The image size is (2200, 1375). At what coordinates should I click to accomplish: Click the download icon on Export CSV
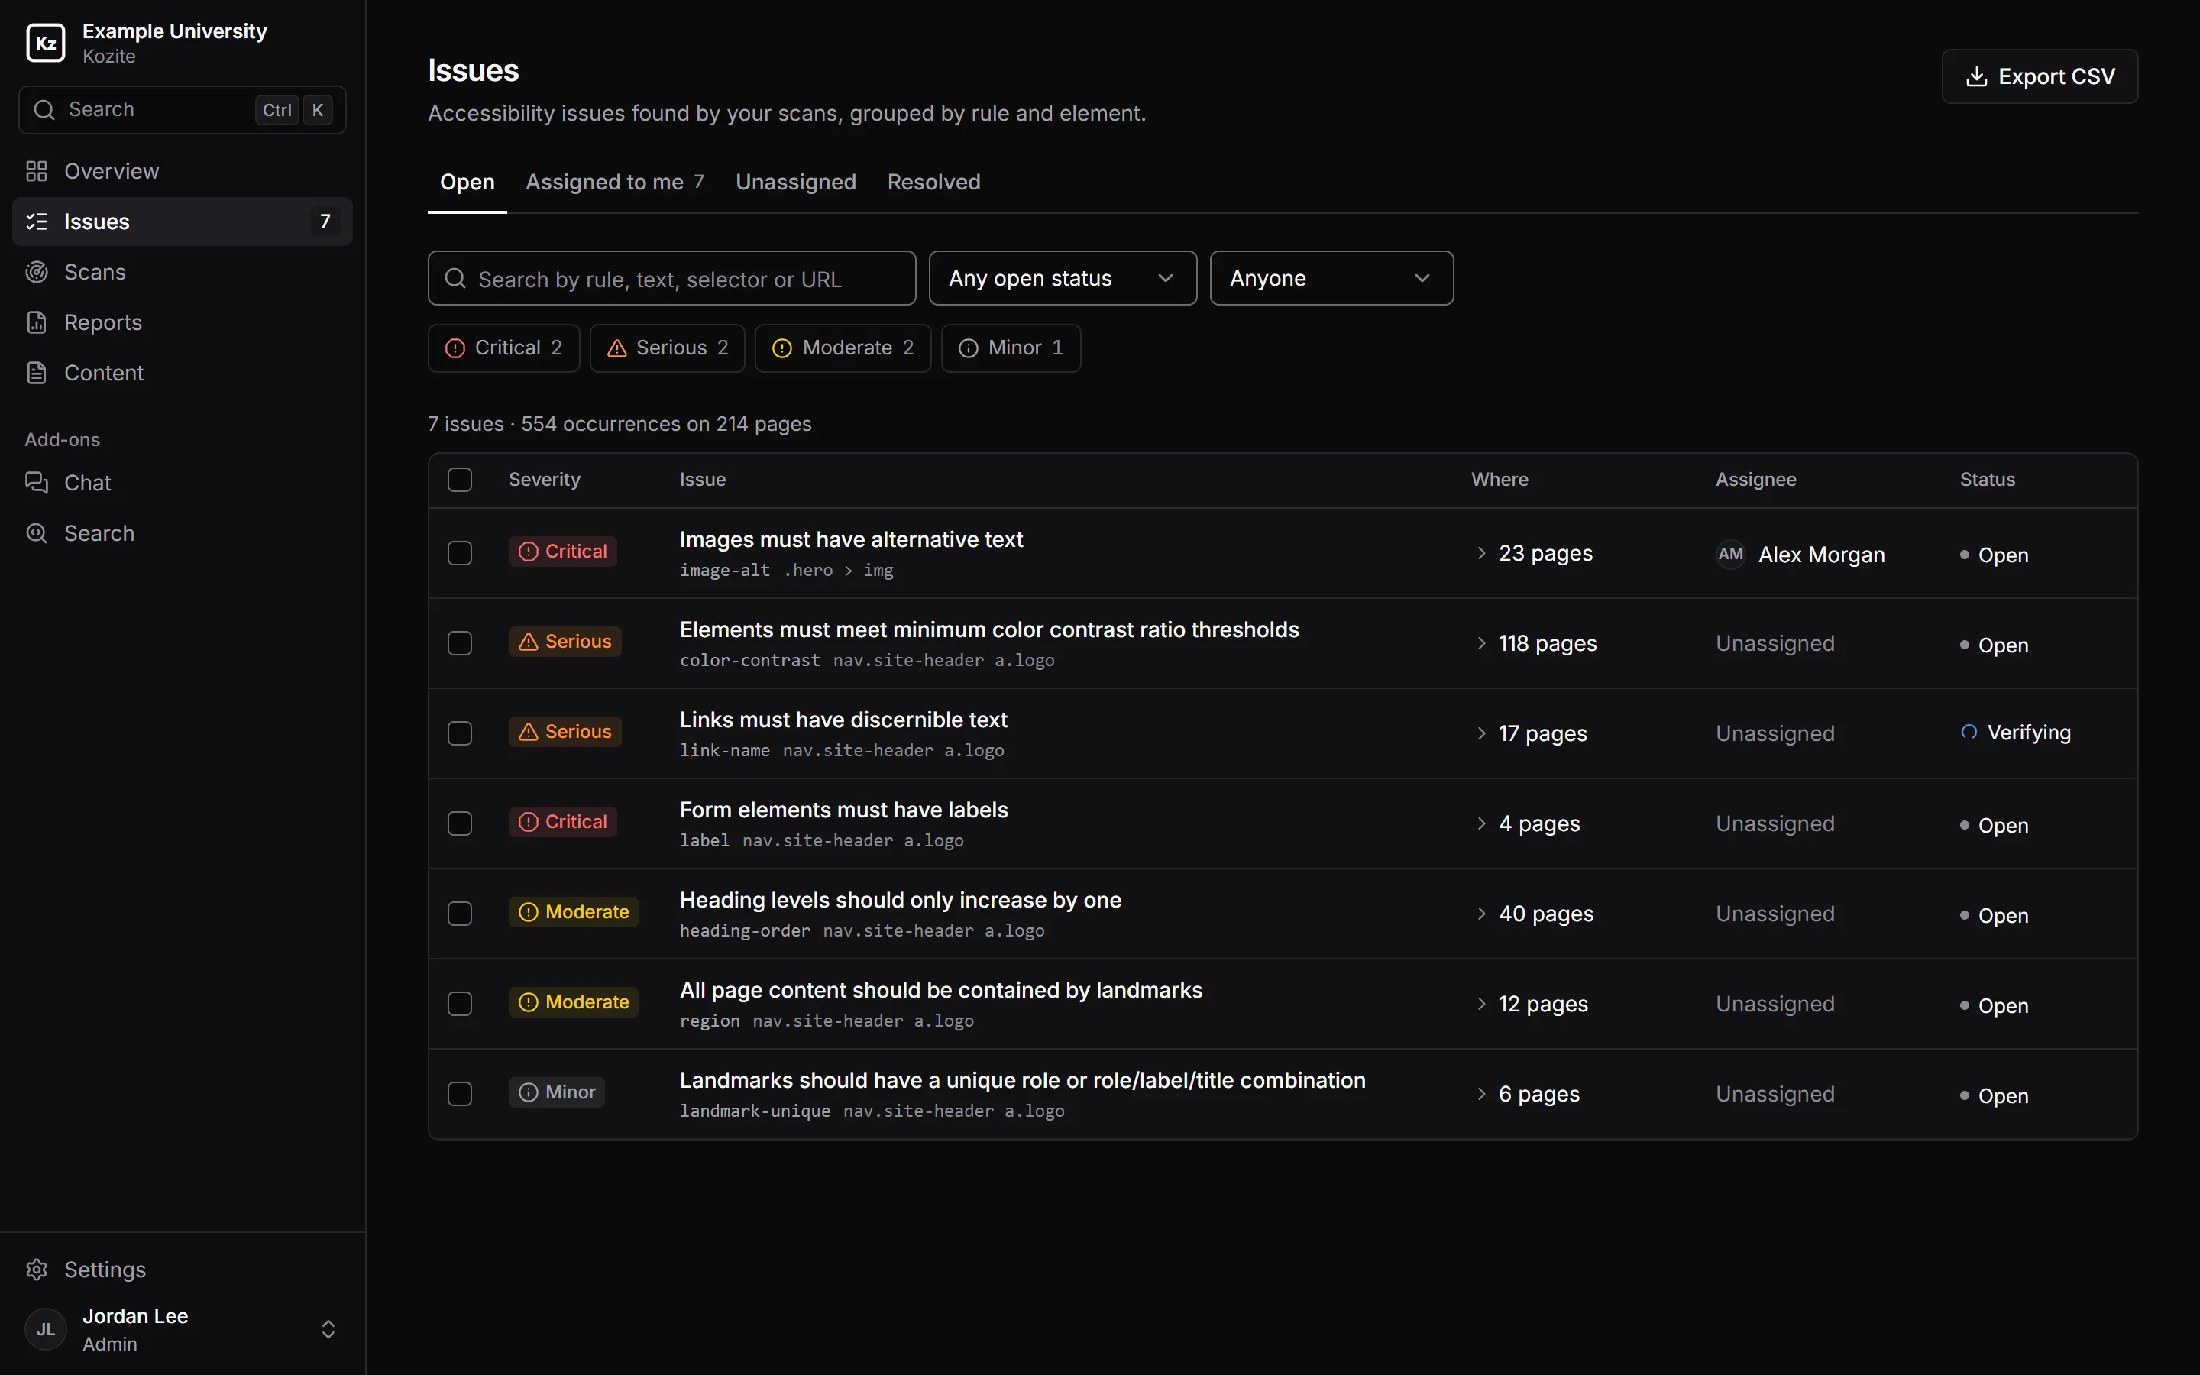click(1976, 76)
